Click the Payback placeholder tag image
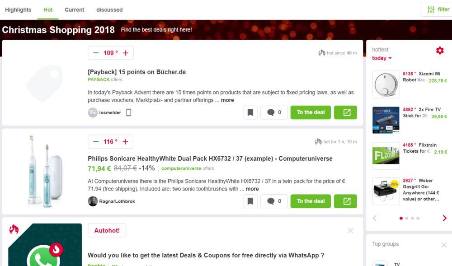Screen dimensions: 452x266 (44, 84)
